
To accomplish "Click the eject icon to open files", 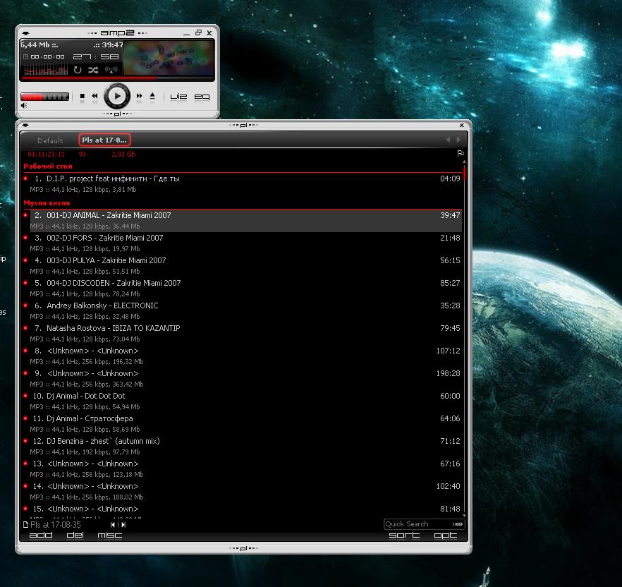I will point(152,96).
